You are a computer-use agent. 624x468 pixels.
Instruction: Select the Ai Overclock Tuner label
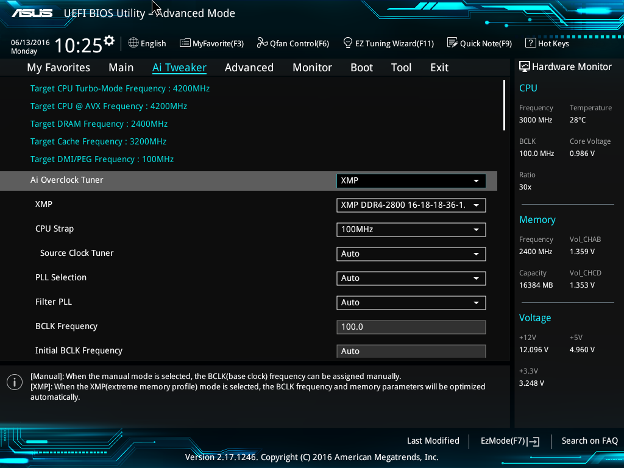coord(67,180)
